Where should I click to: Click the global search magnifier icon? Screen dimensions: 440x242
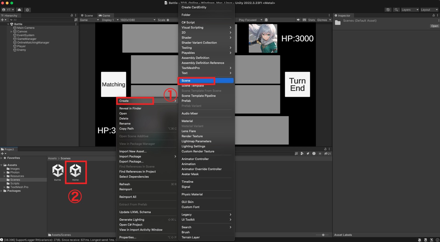pos(396,10)
